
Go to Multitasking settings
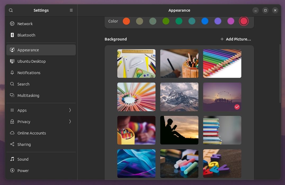point(28,96)
